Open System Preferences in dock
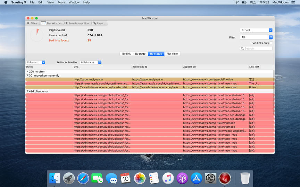Screen dimensions: 300x187 (210, 178)
